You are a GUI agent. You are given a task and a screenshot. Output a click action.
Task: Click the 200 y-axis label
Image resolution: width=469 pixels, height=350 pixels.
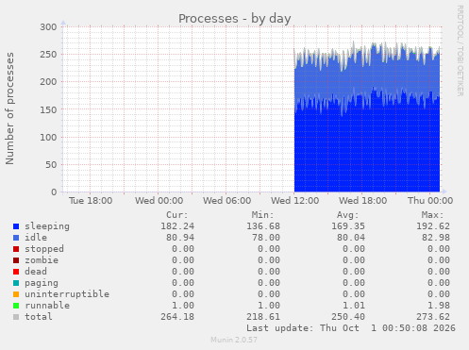pyautogui.click(x=48, y=82)
